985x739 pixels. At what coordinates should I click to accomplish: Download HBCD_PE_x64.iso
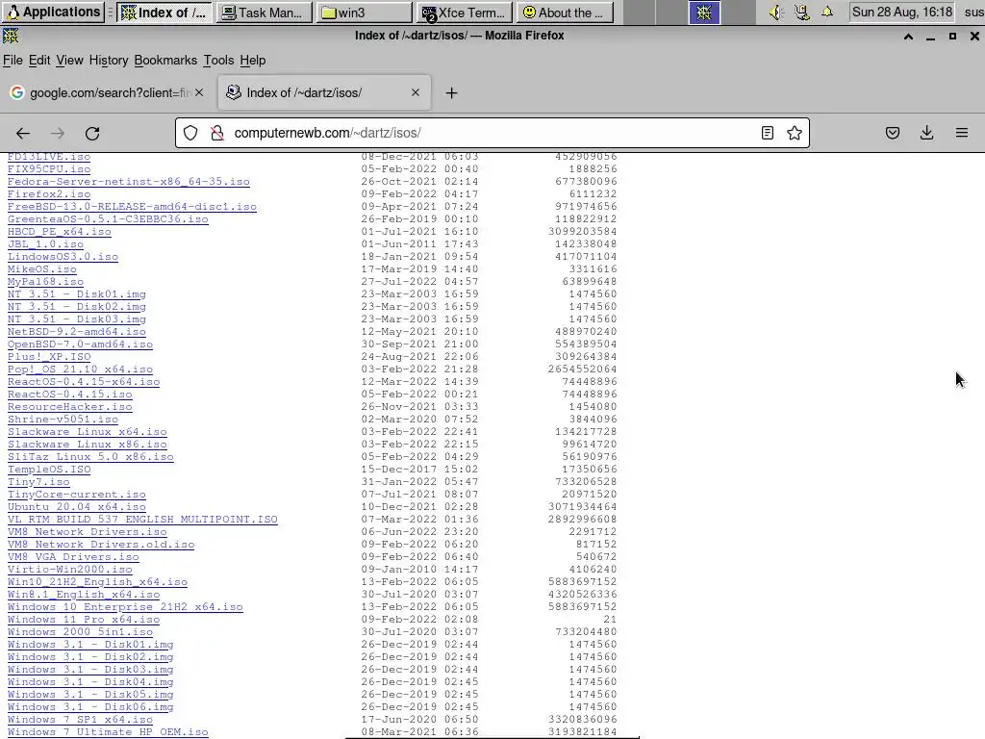[x=59, y=232]
